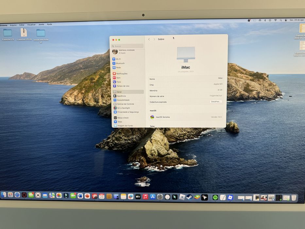Open Photos from the dock
The height and width of the screenshot is (229, 305).
pos(59,196)
